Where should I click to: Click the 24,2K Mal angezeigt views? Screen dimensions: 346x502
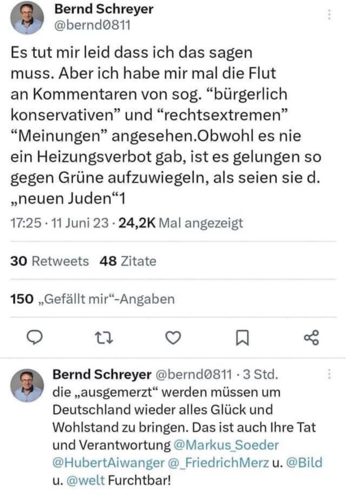pos(179,223)
